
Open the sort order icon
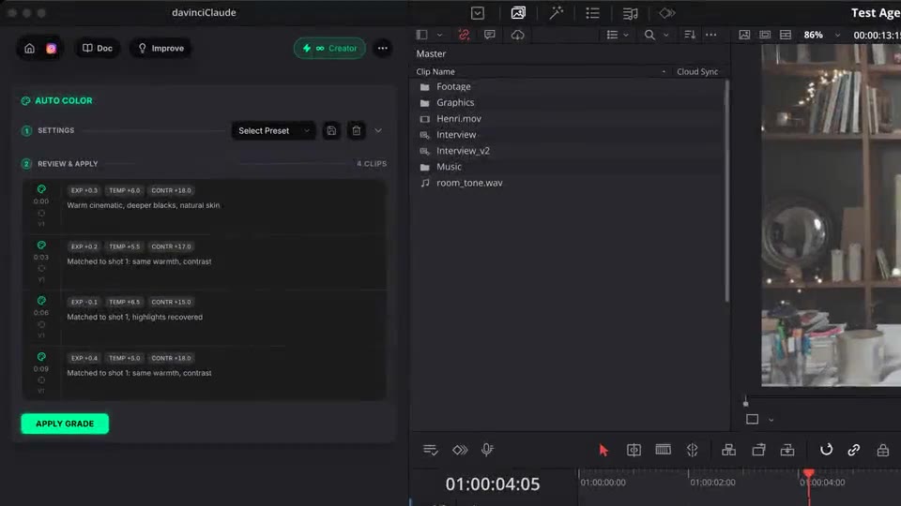click(690, 35)
